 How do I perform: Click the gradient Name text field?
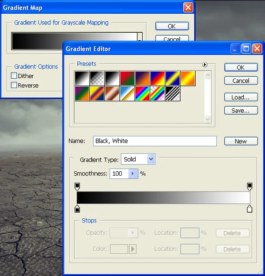tap(155, 141)
